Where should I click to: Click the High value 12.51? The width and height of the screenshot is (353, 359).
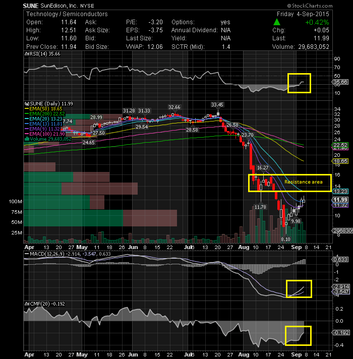click(69, 30)
